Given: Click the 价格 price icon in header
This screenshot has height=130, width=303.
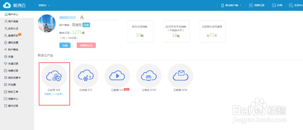Looking at the screenshot, I should tap(274, 5).
